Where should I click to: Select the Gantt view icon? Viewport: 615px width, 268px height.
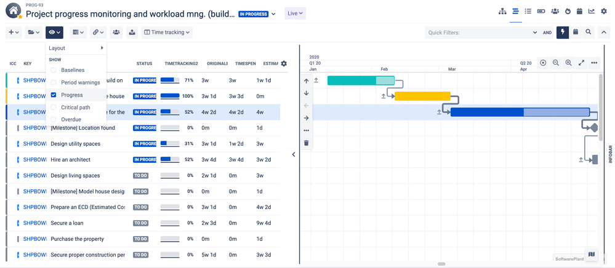coord(515,11)
